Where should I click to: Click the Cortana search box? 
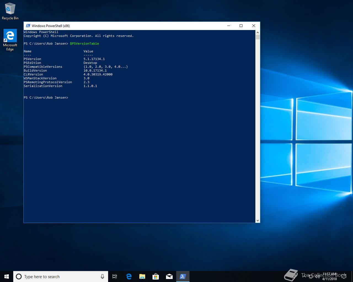(x=61, y=276)
